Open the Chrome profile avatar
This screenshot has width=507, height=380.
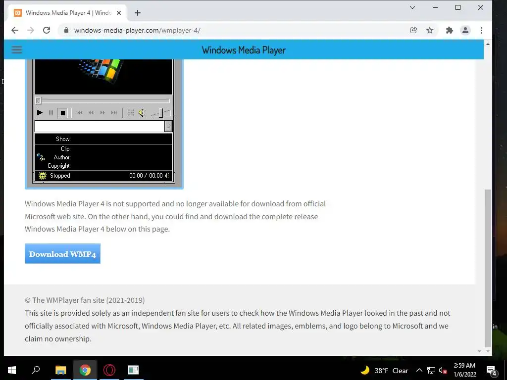coord(465,30)
